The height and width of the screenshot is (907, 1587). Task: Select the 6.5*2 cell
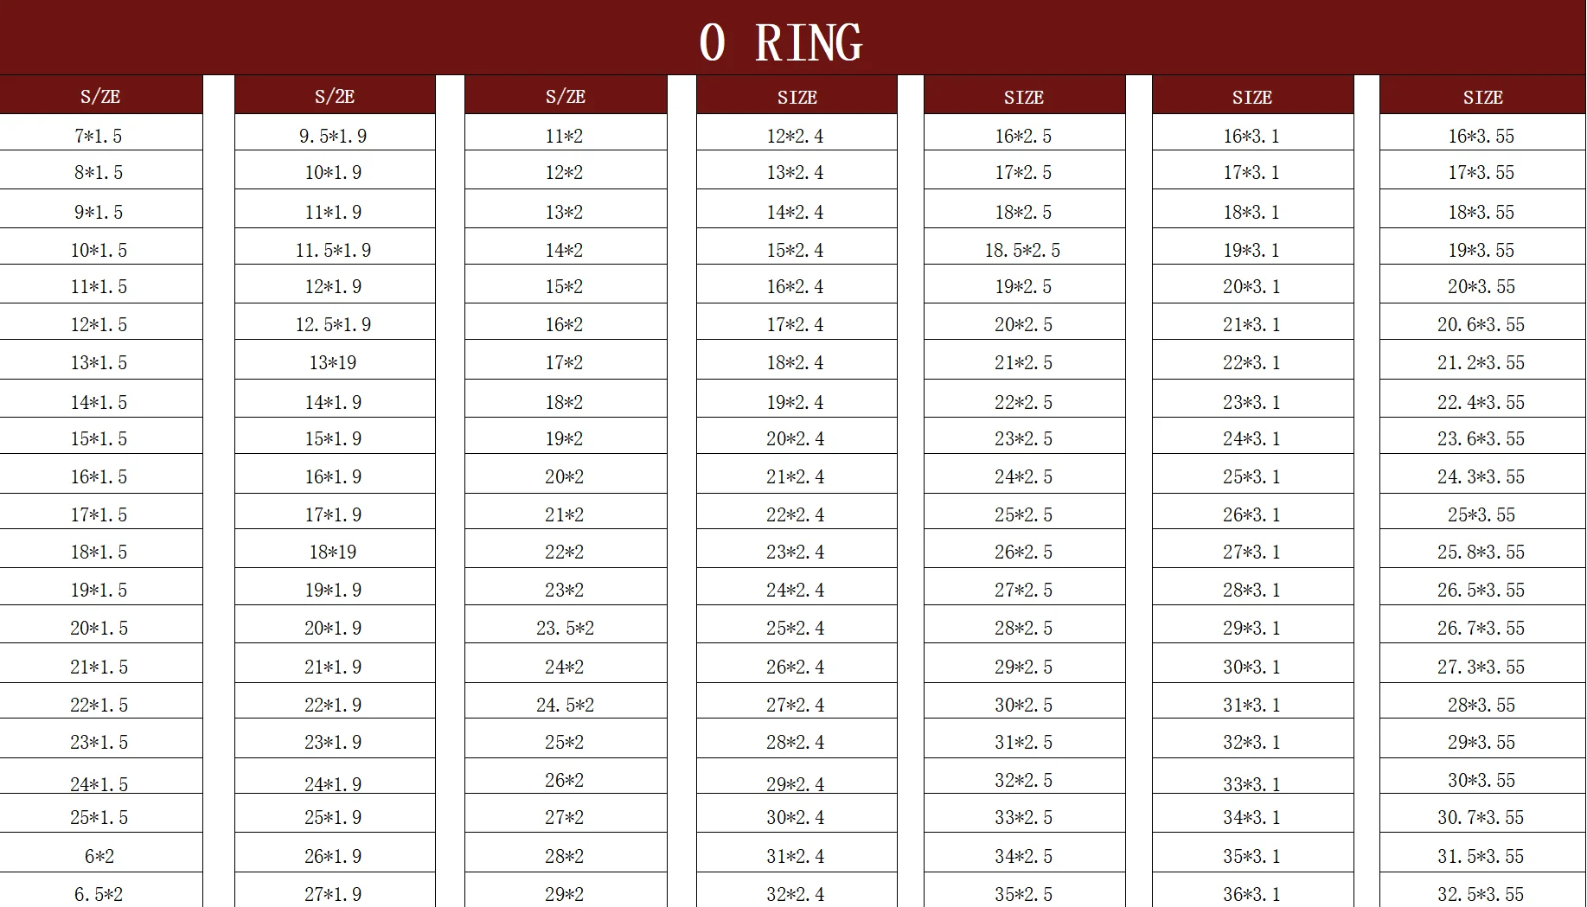coord(99,894)
